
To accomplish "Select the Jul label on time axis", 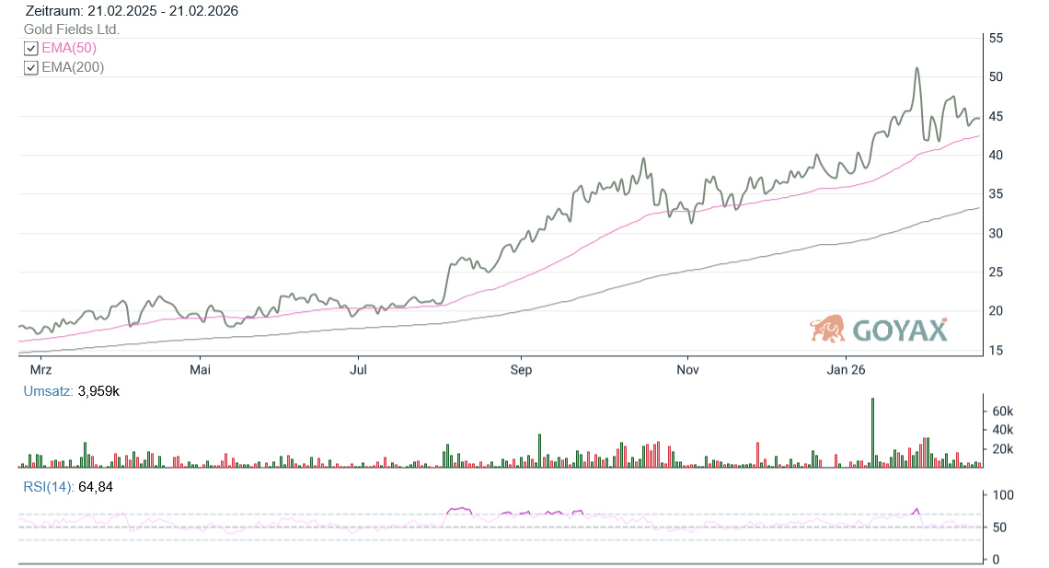I will (x=359, y=370).
